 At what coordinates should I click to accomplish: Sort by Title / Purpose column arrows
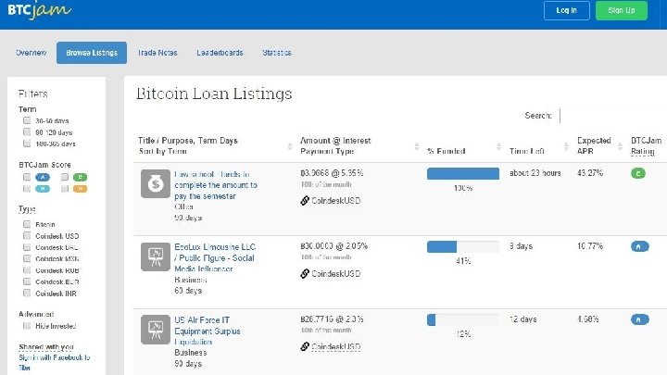click(x=290, y=146)
